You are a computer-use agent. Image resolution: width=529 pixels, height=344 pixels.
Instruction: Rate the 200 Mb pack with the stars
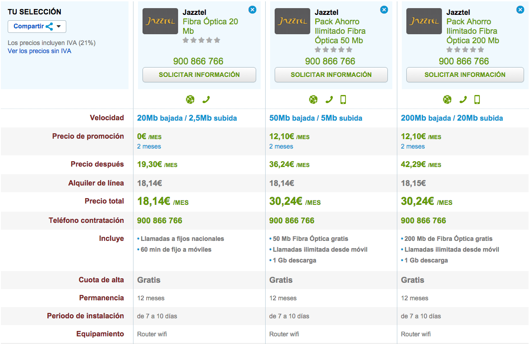coord(465,50)
